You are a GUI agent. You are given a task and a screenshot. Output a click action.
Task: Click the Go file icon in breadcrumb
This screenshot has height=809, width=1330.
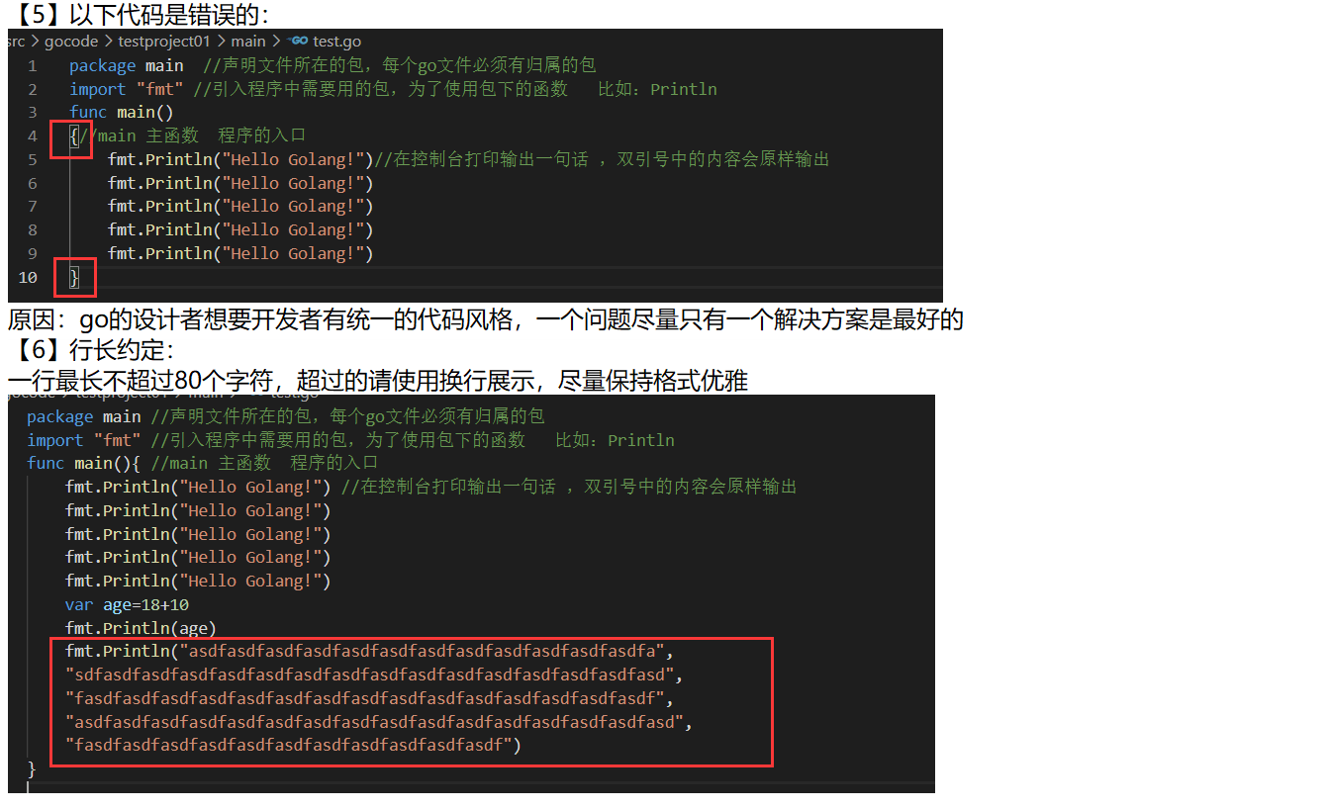[297, 42]
